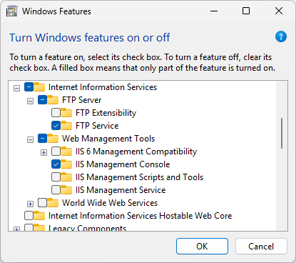Select the FTP Server label

click(x=82, y=100)
